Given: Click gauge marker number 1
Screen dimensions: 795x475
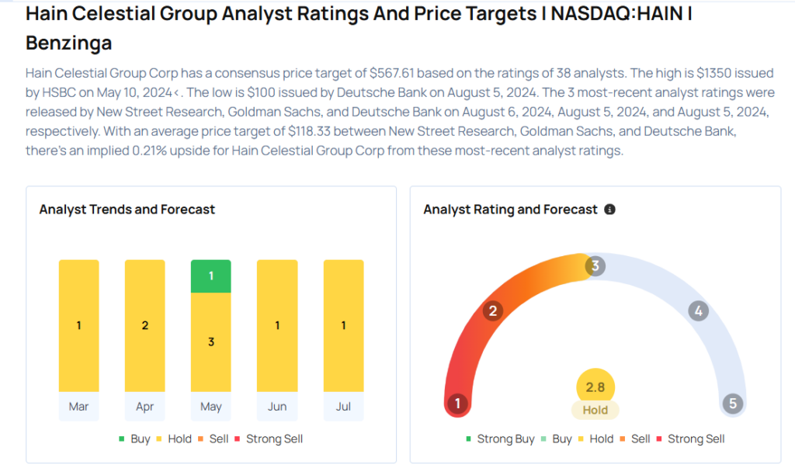Looking at the screenshot, I should [x=458, y=404].
